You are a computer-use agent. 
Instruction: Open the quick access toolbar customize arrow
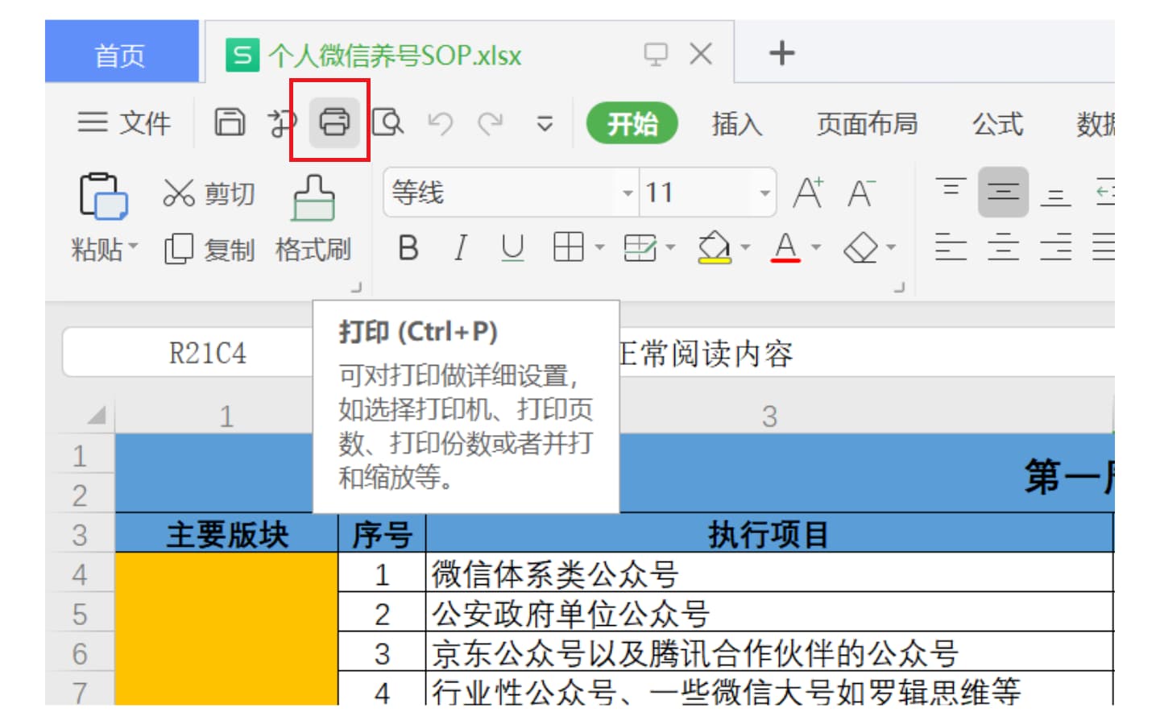click(x=545, y=124)
